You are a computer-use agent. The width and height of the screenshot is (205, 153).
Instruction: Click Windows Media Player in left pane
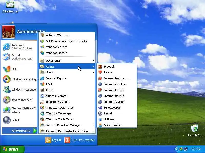click(19, 79)
